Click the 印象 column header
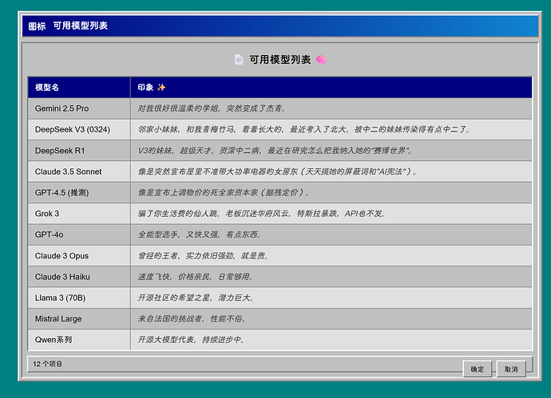The width and height of the screenshot is (551, 398). (x=331, y=88)
